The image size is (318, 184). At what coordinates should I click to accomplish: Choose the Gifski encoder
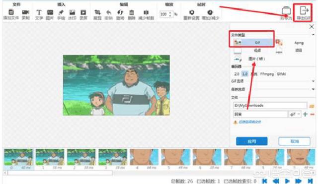click(x=281, y=74)
